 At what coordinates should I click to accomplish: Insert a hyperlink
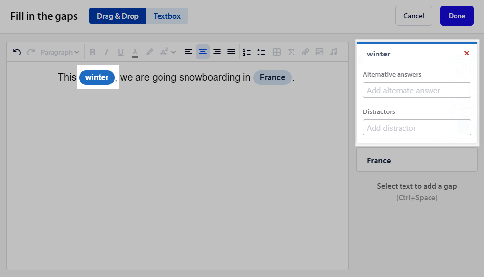coord(305,52)
